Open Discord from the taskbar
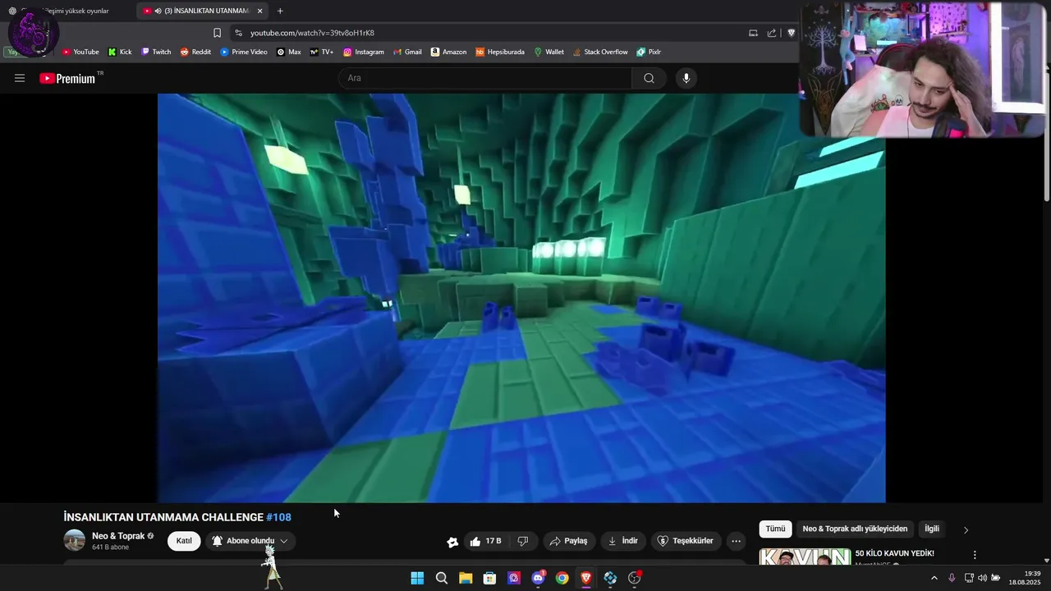 538,578
